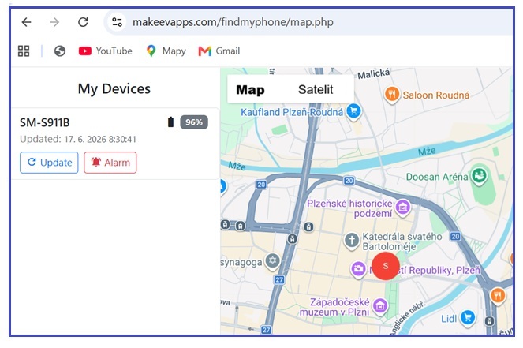523x348 pixels.
Task: Click the My Devices heading
Action: coord(114,88)
